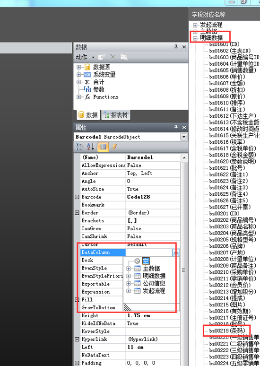Image resolution: width=260 pixels, height=366 pixels.
Task: Select the Properties page icon in toolbar
Action: tap(103, 147)
